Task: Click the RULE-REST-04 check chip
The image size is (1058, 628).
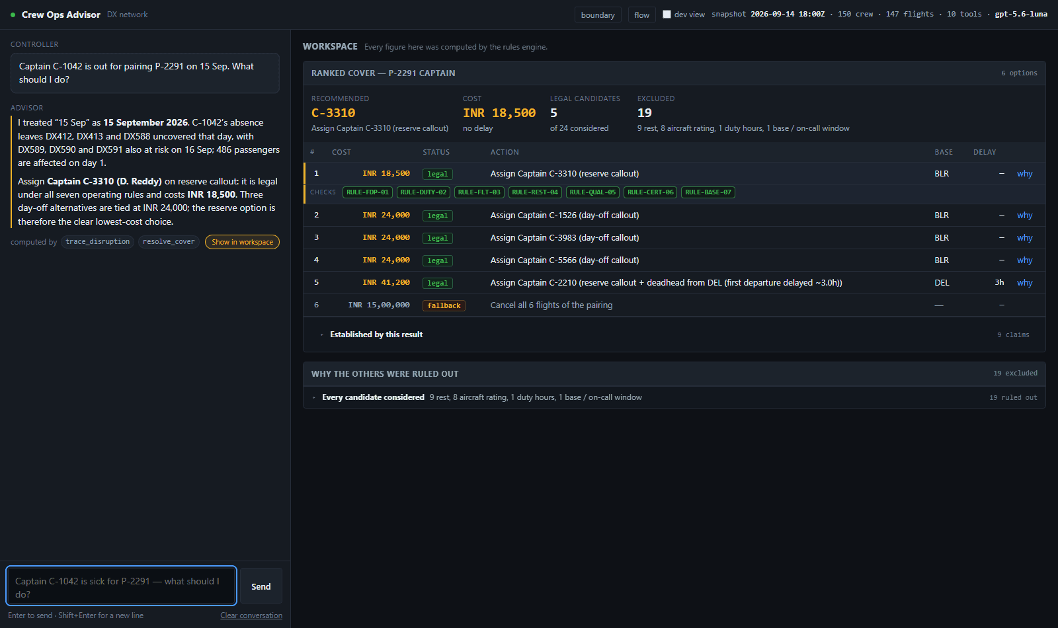Action: [535, 192]
